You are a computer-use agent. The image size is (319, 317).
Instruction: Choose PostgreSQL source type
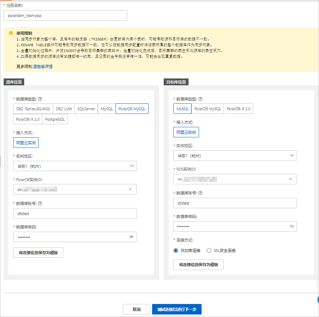(x=55, y=119)
